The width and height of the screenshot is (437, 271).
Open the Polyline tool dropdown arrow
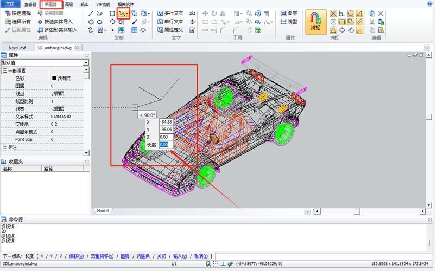click(x=127, y=14)
